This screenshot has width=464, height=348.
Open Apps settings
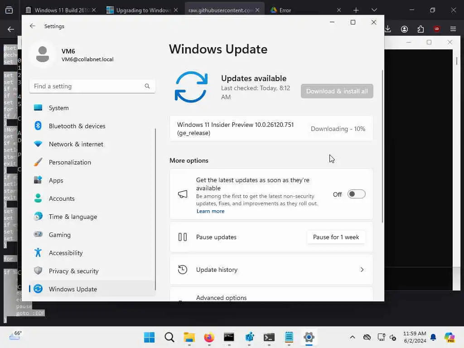pyautogui.click(x=92, y=180)
